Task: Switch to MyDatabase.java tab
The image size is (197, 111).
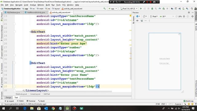Action: tap(13, 12)
